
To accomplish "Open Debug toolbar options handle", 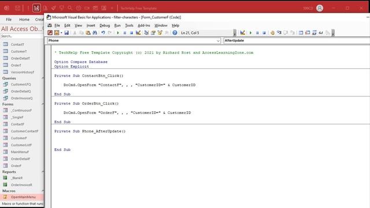I will pos(333,33).
